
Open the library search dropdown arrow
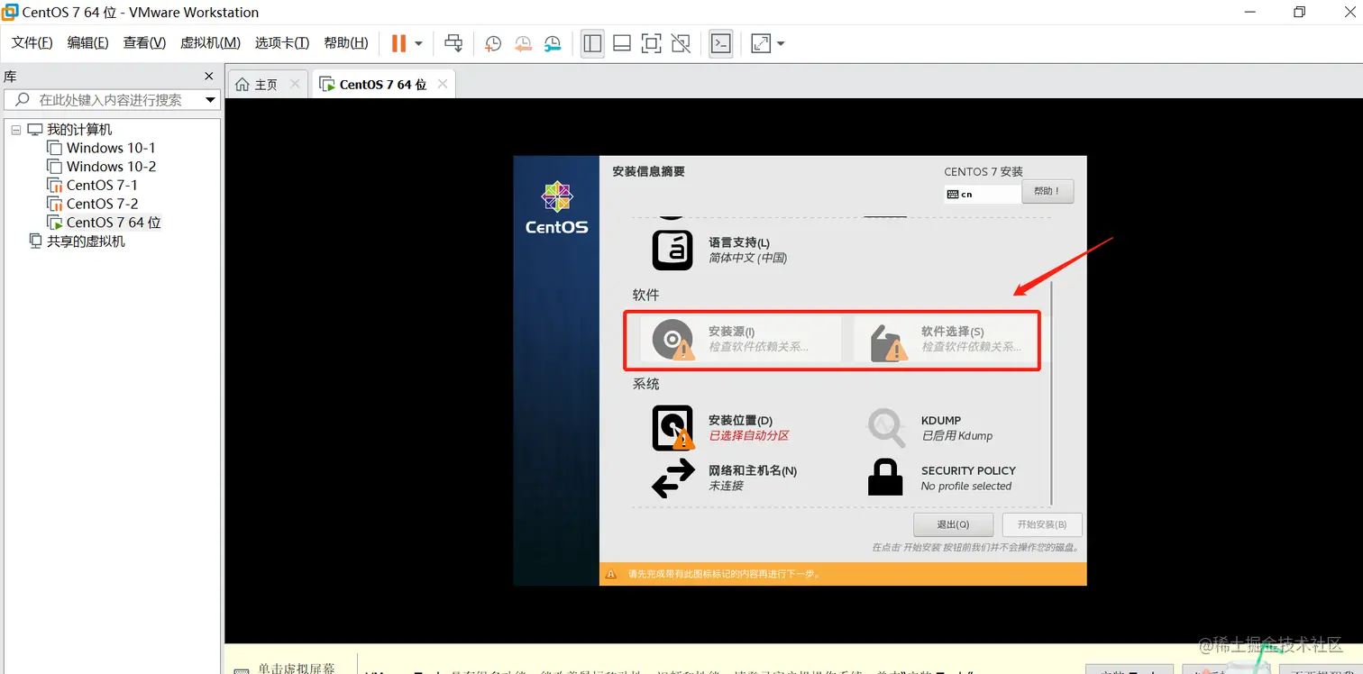(210, 100)
